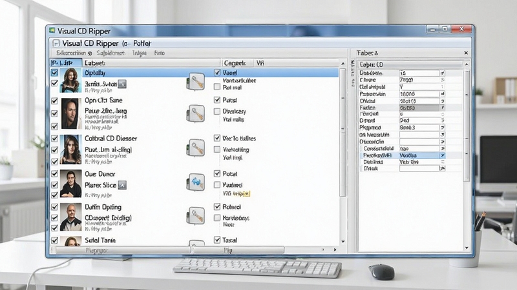The width and height of the screenshot is (517, 290).
Task: Open the Sajsldomet menu
Action: [111, 53]
